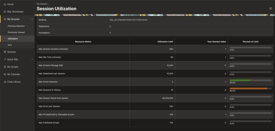Click the Resource Metric column header
Screen dimensions: 275x131
[83, 42]
